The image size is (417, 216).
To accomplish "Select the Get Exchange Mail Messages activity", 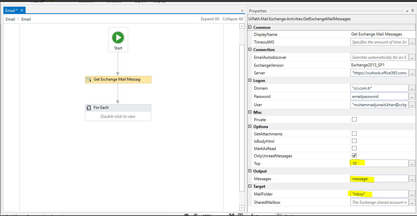I will (x=118, y=80).
